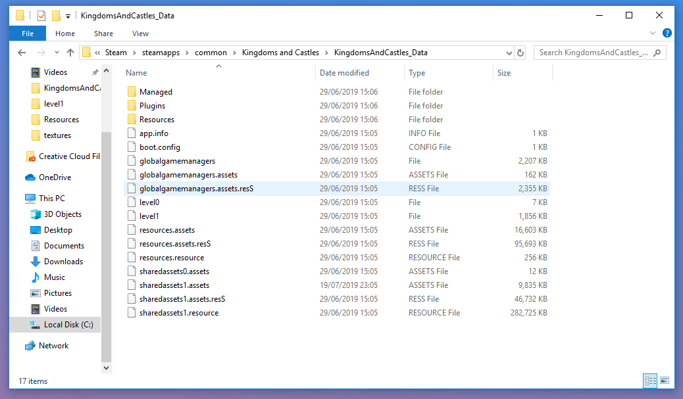The image size is (683, 399).
Task: Open the Recent locations dropdown arrow
Action: point(55,53)
